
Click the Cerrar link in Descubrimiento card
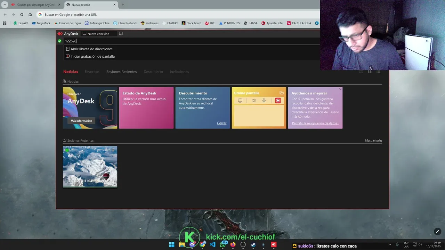(222, 123)
